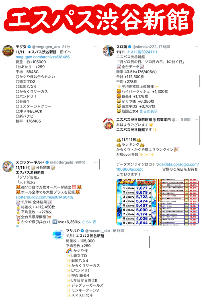This screenshot has width=201, height=300.
Task: Click モグ玄 verified badge
Action: pyautogui.click(x=29, y=47)
